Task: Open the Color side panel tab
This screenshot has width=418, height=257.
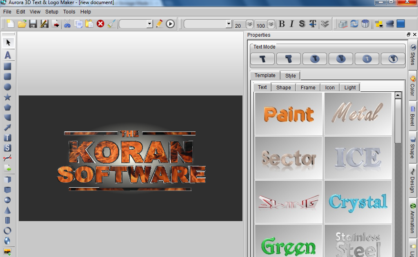Action: coord(413,86)
